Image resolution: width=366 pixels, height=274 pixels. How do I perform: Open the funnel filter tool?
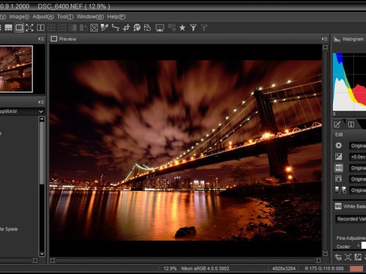point(193,28)
